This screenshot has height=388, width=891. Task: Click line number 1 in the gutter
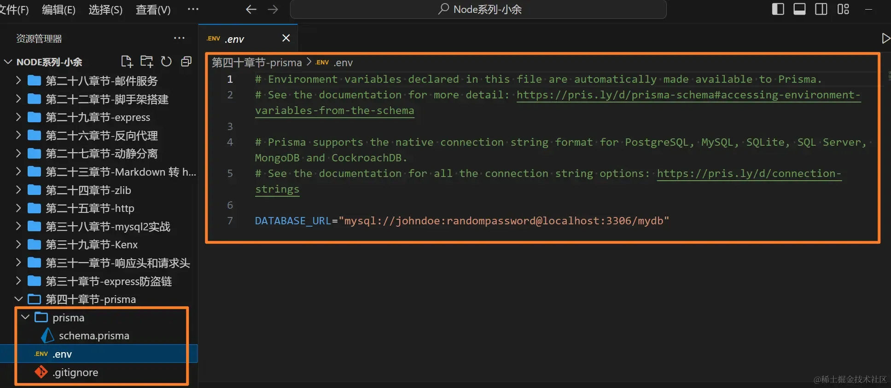(x=230, y=79)
